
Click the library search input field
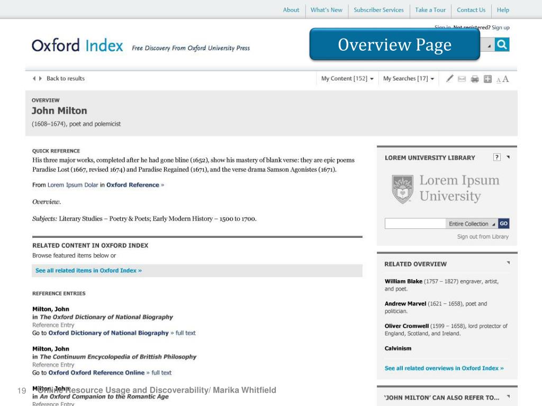pos(415,224)
